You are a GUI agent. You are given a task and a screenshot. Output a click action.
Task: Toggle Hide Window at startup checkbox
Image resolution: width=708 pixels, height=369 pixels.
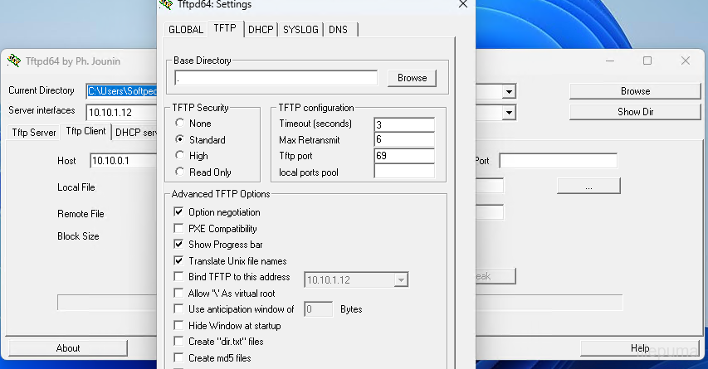(178, 326)
